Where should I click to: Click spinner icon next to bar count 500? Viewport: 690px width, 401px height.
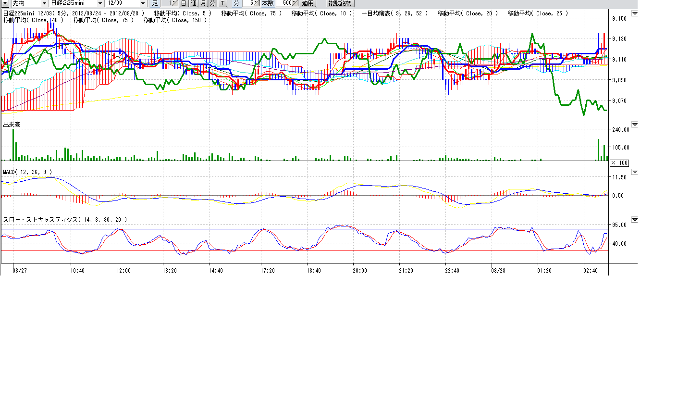tap(295, 3)
